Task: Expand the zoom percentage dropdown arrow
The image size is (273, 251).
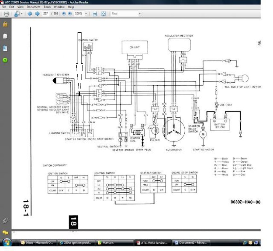Action: point(86,14)
